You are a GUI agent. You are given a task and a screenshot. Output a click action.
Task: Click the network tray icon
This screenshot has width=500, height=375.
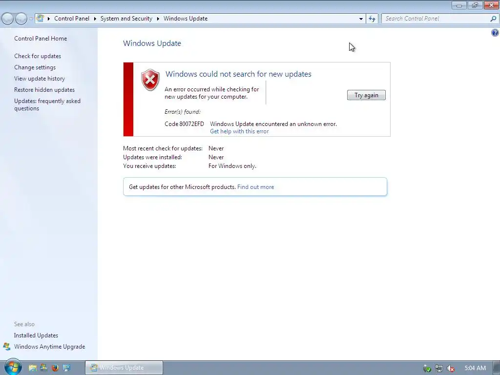(439, 368)
